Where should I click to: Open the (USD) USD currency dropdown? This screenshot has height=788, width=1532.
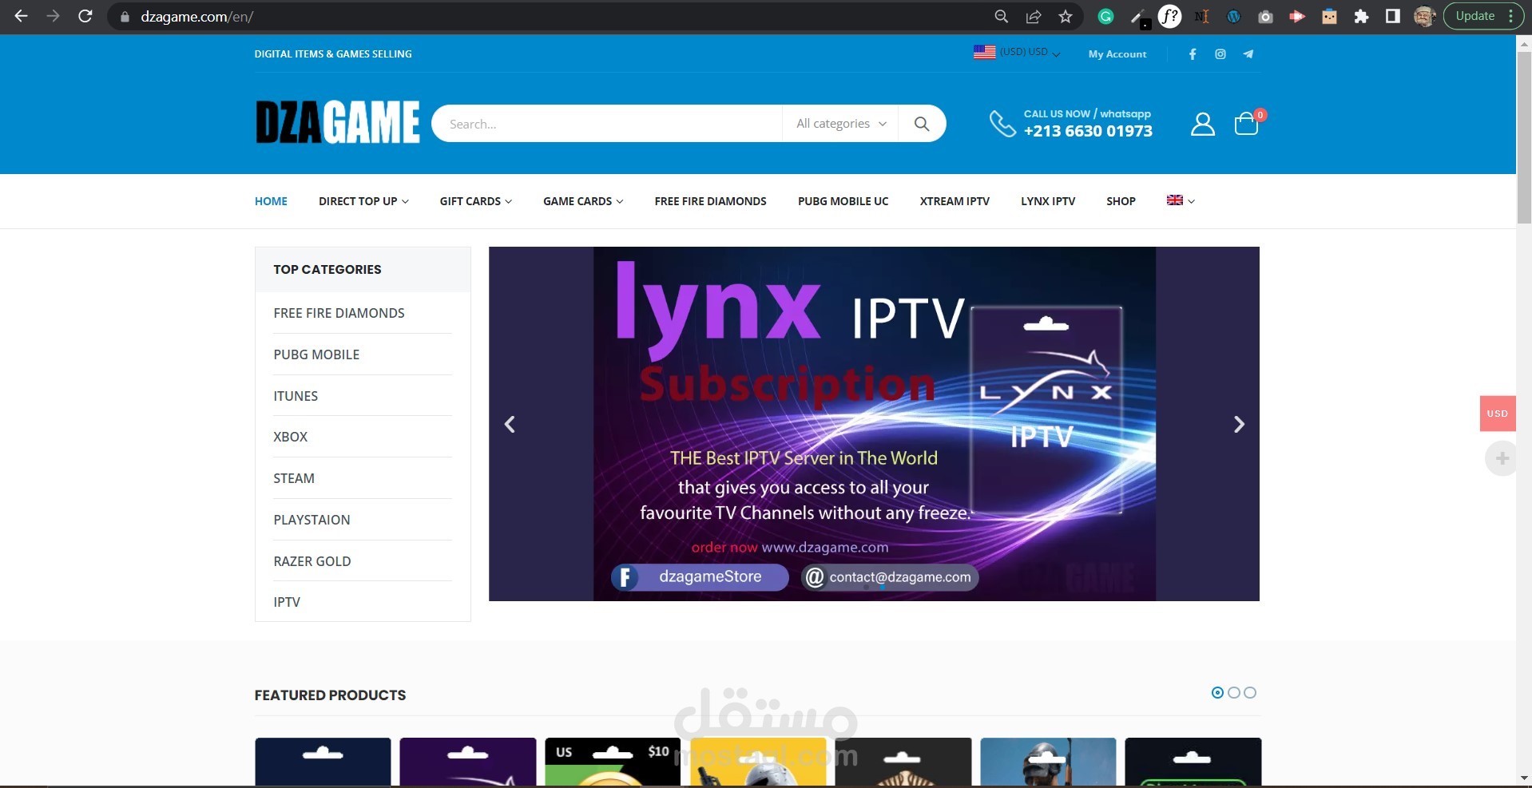coord(1017,53)
